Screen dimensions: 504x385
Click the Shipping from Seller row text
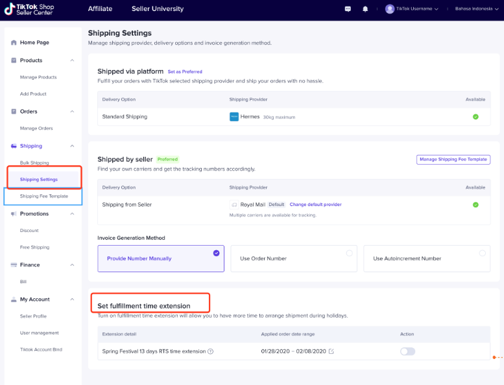click(x=126, y=205)
